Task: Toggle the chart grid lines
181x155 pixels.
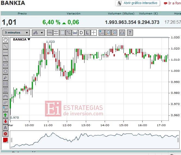Action: tap(62, 33)
